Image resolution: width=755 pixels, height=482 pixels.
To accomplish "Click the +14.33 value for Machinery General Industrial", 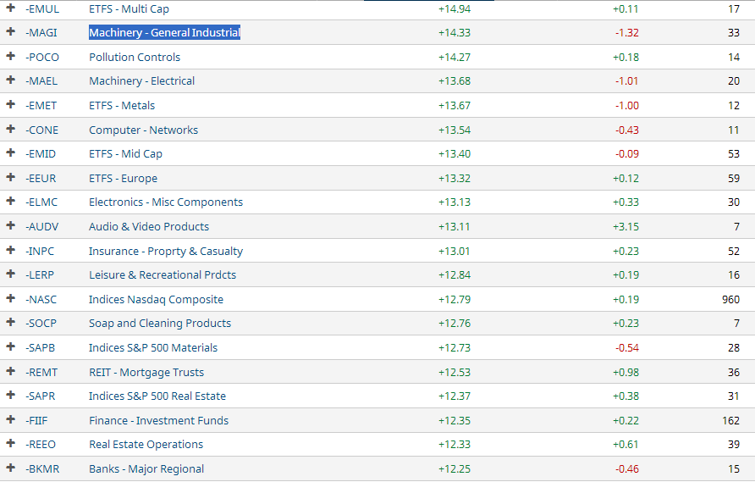I will (x=454, y=33).
